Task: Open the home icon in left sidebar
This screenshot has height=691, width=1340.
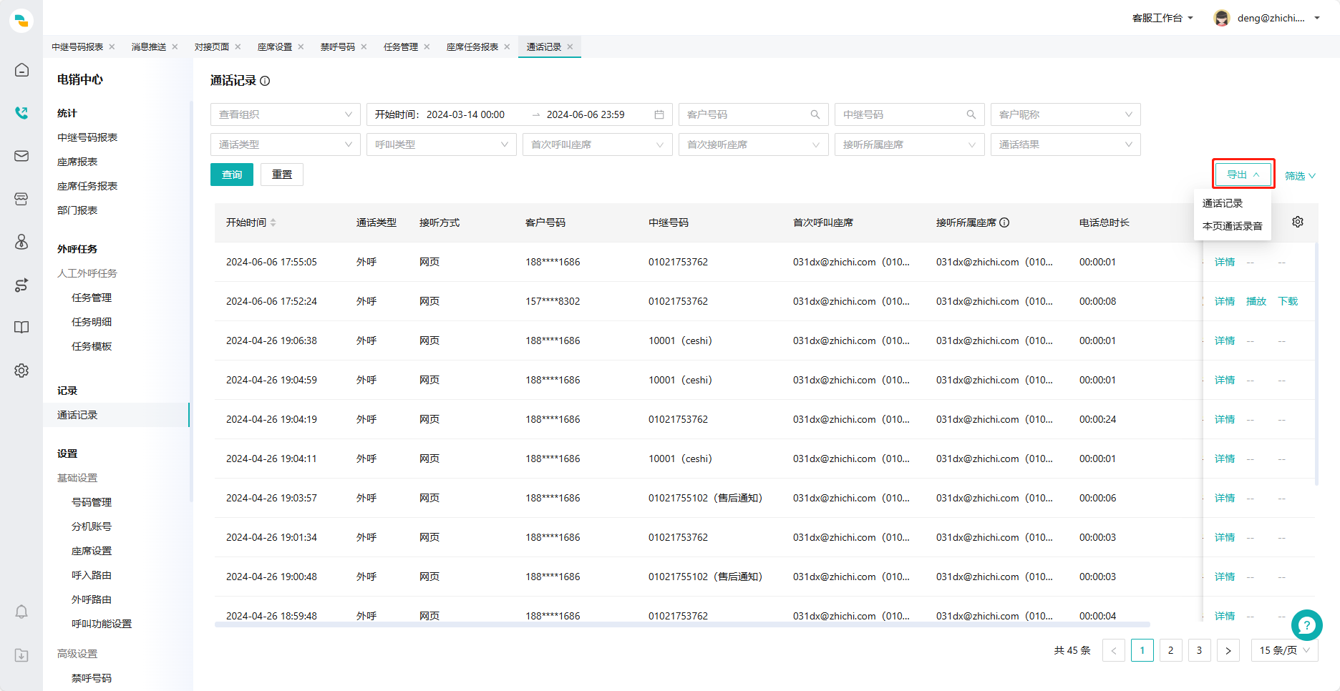Action: 21,70
